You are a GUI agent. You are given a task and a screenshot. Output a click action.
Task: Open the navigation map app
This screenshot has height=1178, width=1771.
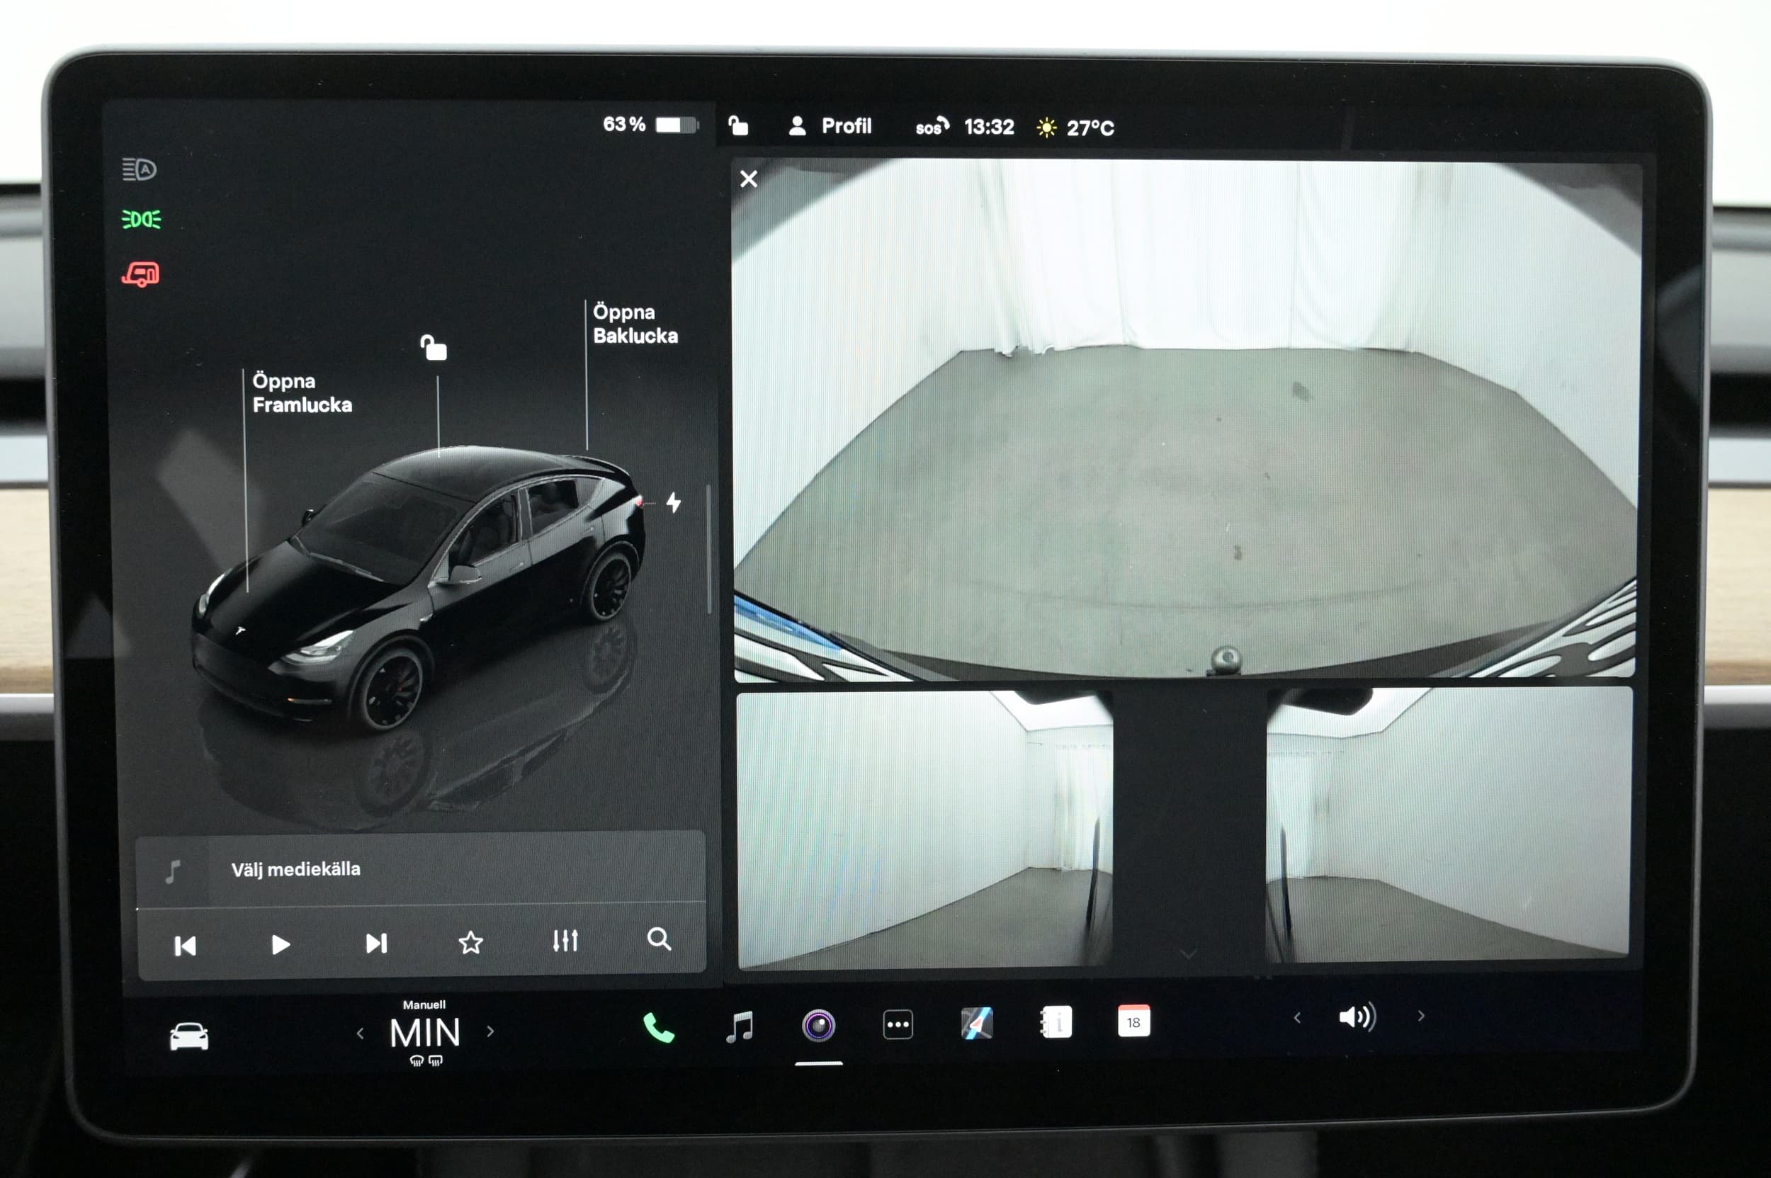pos(977,1024)
